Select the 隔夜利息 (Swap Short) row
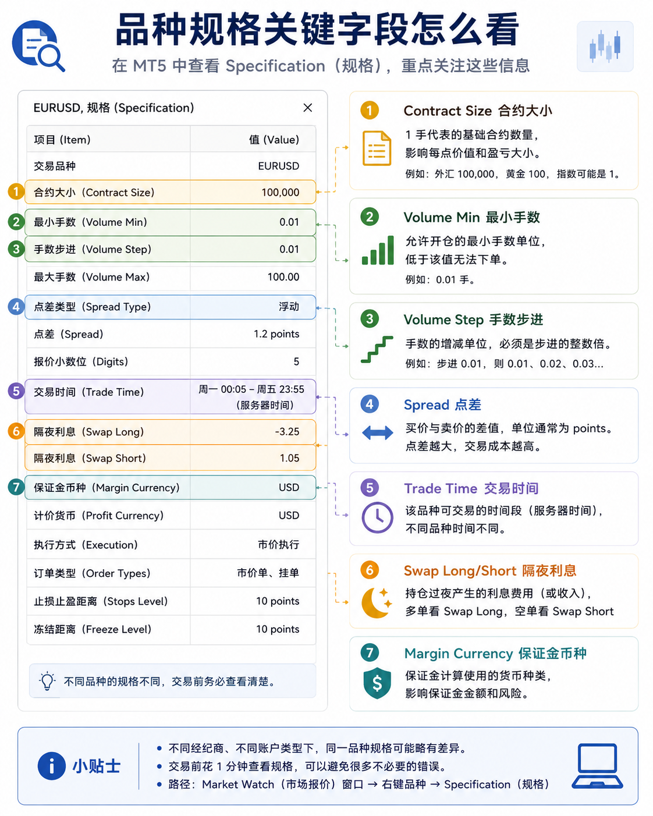 171,458
